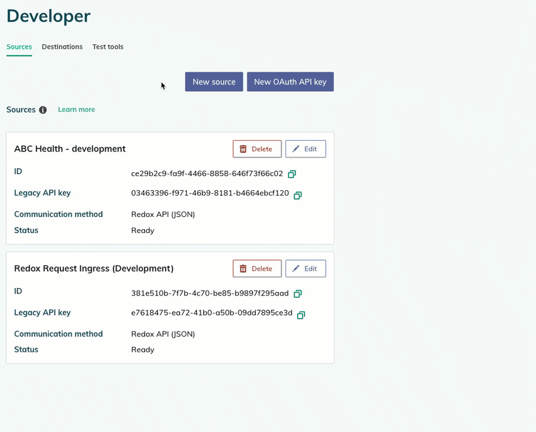Click the Developer page heading
This screenshot has width=536, height=432.
pos(48,16)
